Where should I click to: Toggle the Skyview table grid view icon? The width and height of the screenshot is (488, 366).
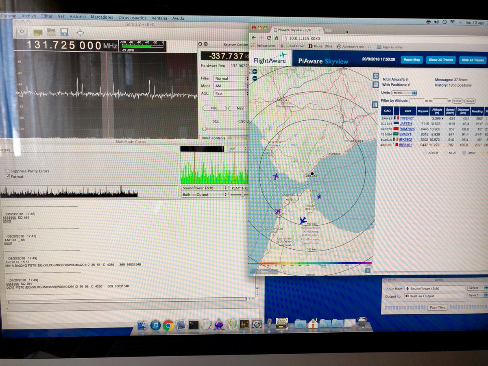tap(376, 85)
